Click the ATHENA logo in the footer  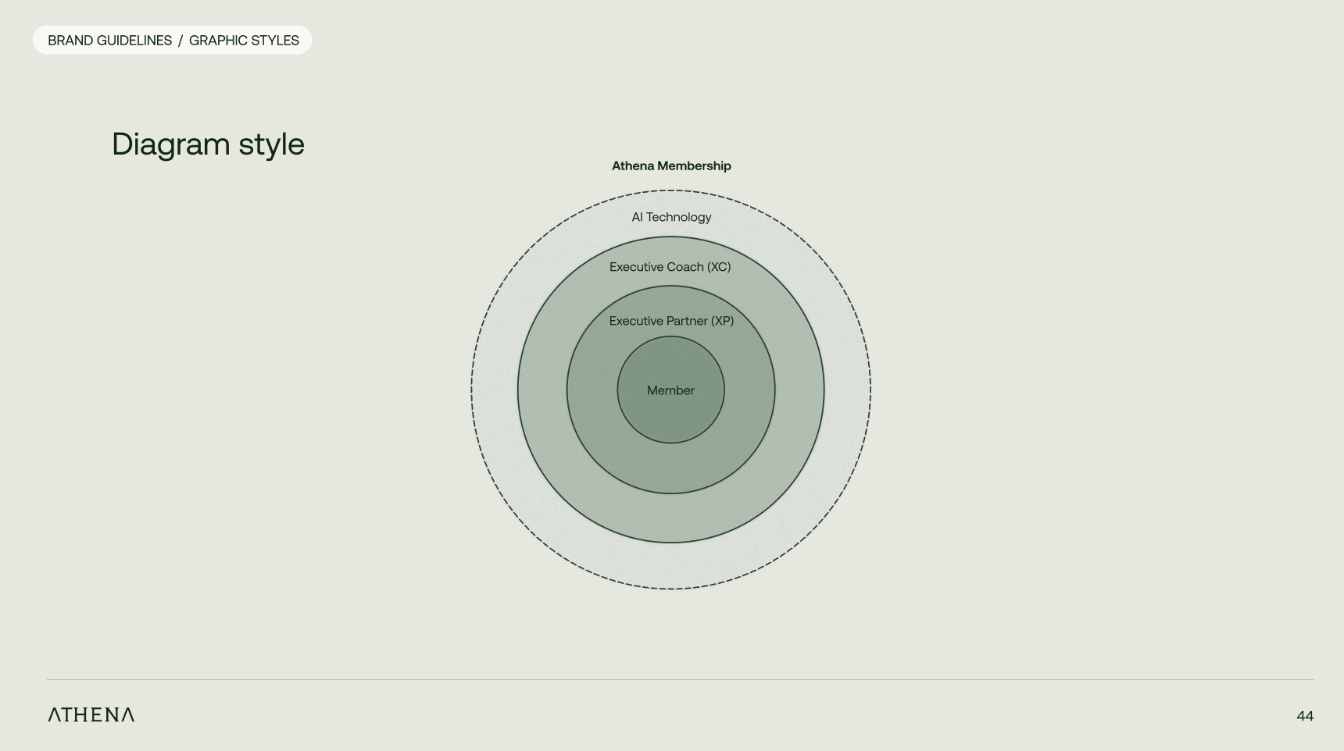[91, 715]
